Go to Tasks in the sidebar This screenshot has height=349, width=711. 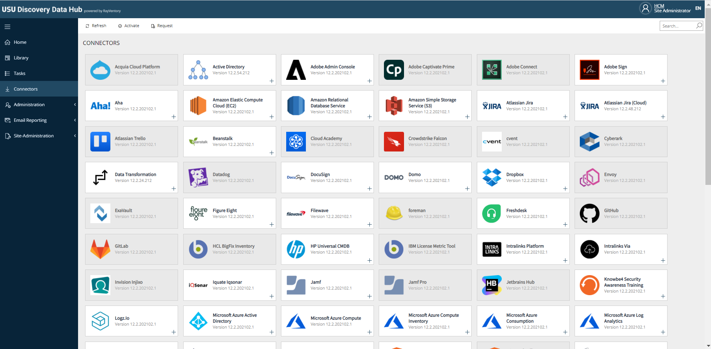39,74
